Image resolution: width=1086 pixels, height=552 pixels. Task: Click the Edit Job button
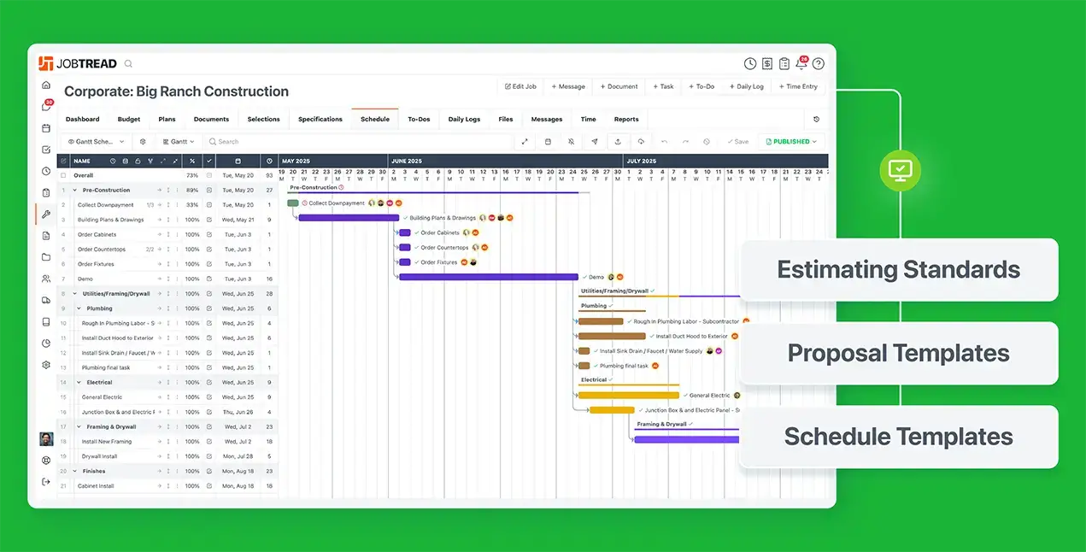pos(520,86)
